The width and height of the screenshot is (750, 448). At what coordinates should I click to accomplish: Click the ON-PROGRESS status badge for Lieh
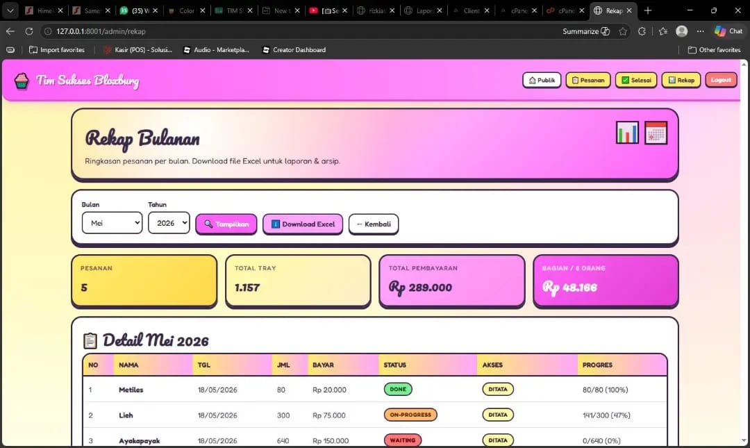pos(410,415)
